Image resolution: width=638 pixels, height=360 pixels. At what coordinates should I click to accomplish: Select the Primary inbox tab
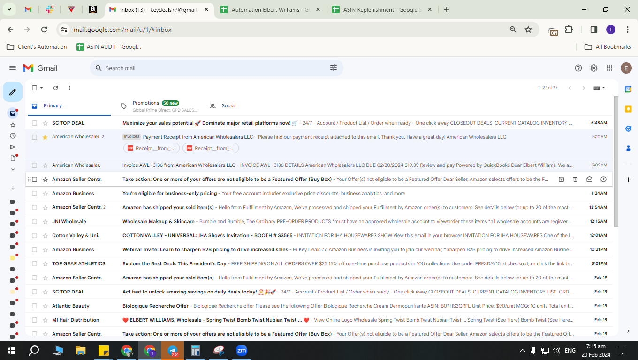[x=69, y=106]
